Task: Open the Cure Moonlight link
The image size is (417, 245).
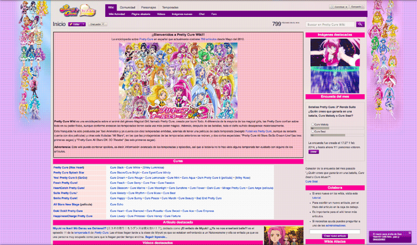Action: pos(157,188)
